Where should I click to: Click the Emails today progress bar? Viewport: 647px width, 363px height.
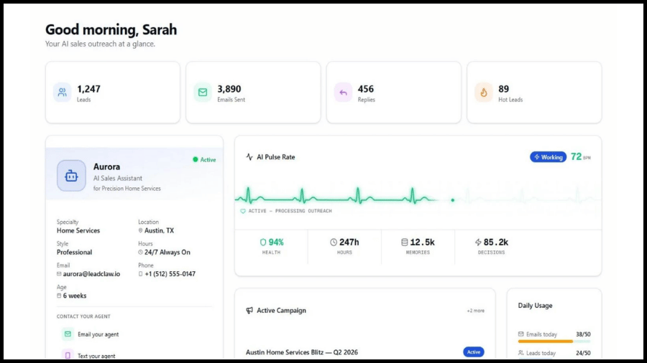(554, 341)
